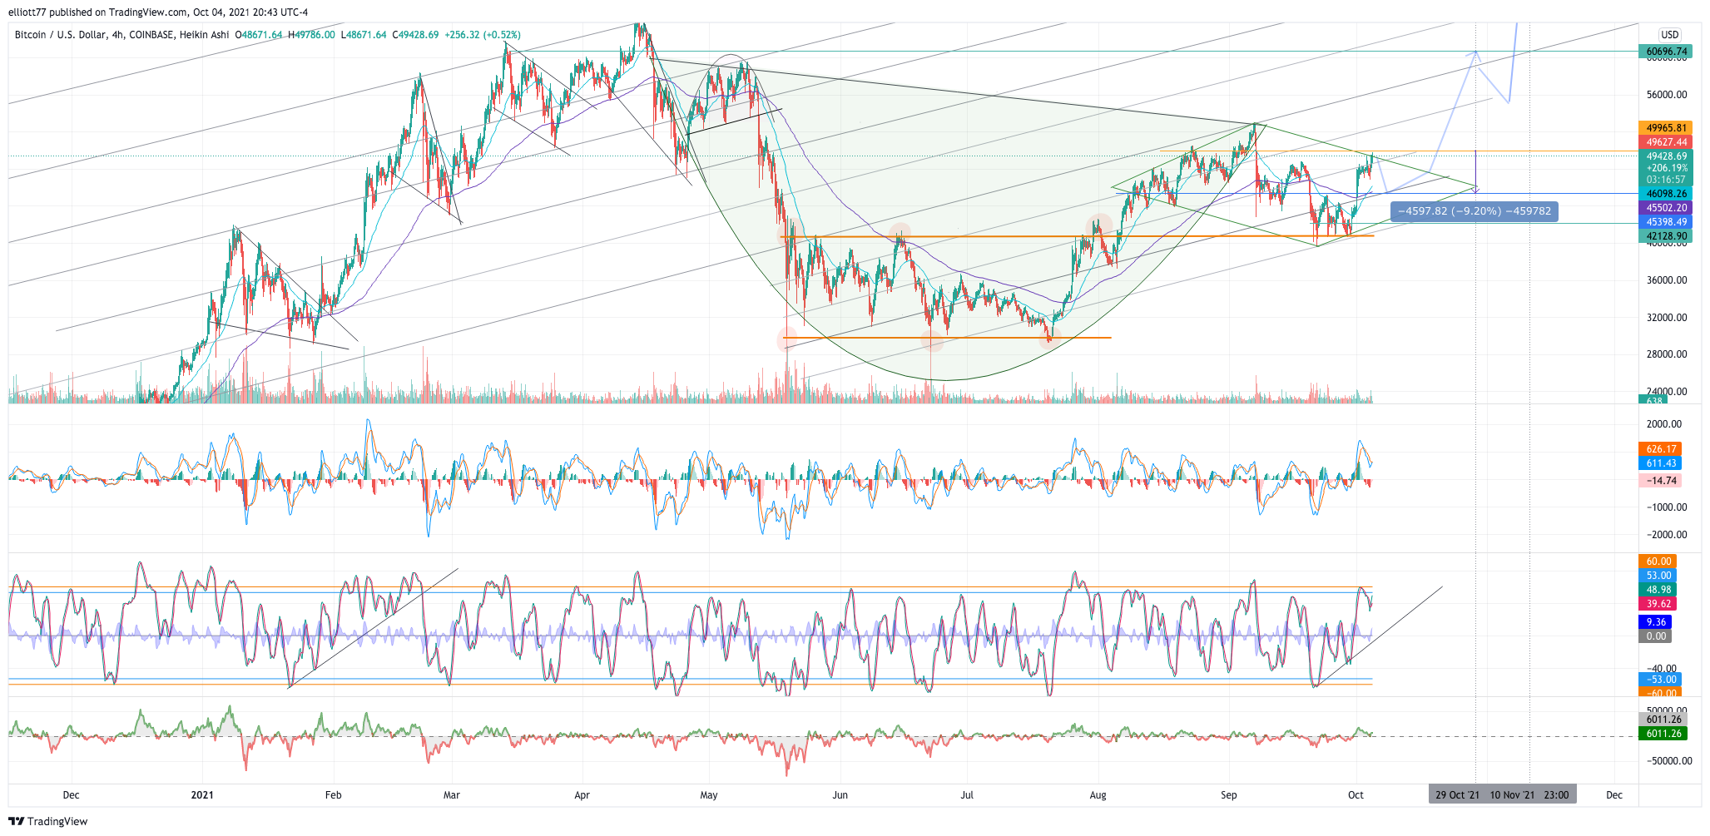This screenshot has width=1710, height=836.
Task: Click the red 49627.44 price label
Action: tap(1667, 142)
